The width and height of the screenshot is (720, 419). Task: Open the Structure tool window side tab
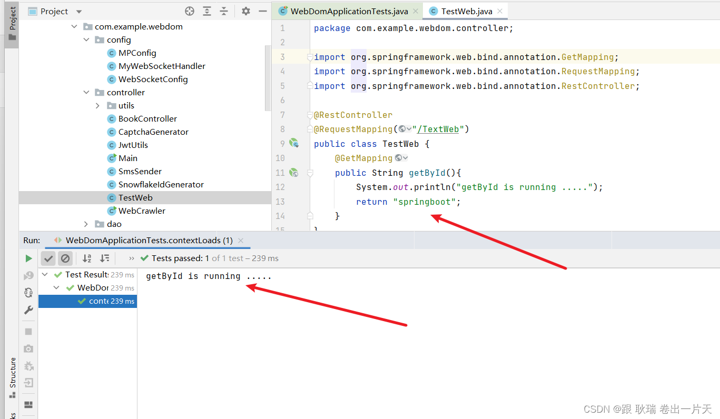tap(13, 378)
